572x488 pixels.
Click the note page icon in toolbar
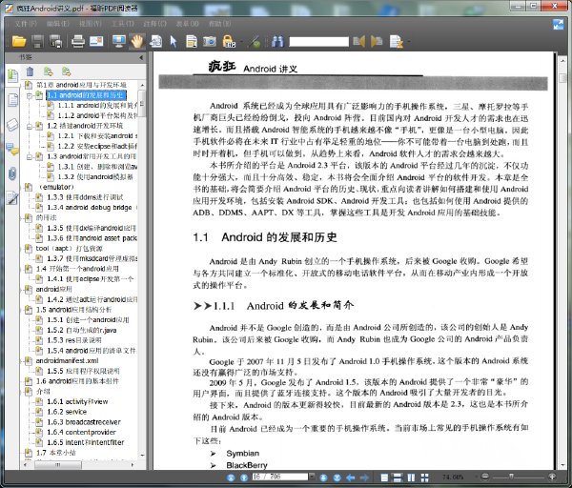pos(192,41)
